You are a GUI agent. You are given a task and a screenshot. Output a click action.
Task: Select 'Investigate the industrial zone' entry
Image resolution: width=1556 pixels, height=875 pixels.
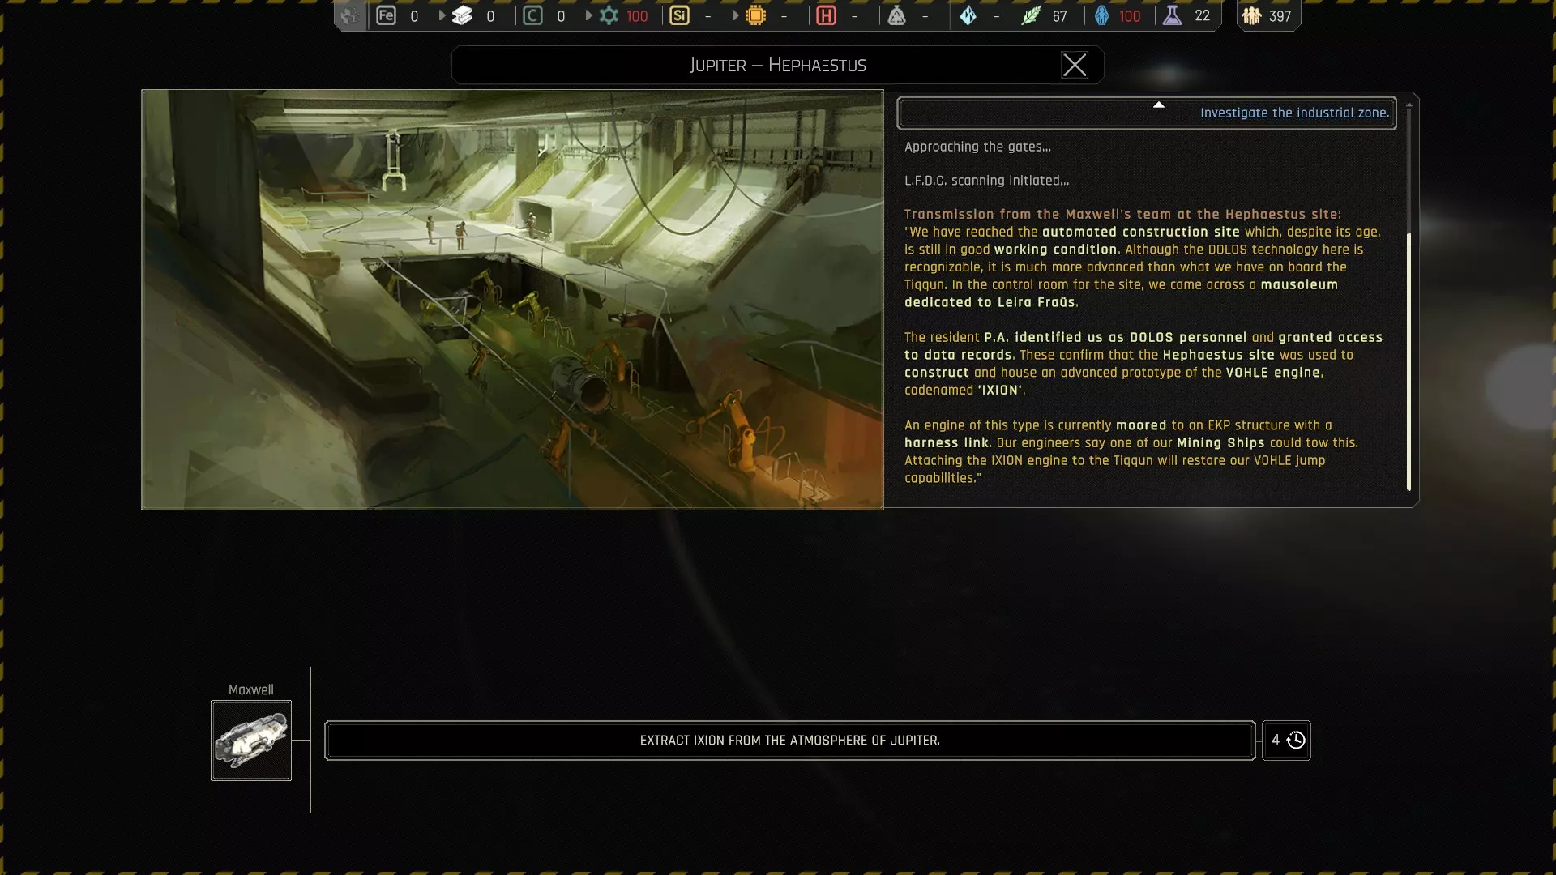pos(1293,113)
